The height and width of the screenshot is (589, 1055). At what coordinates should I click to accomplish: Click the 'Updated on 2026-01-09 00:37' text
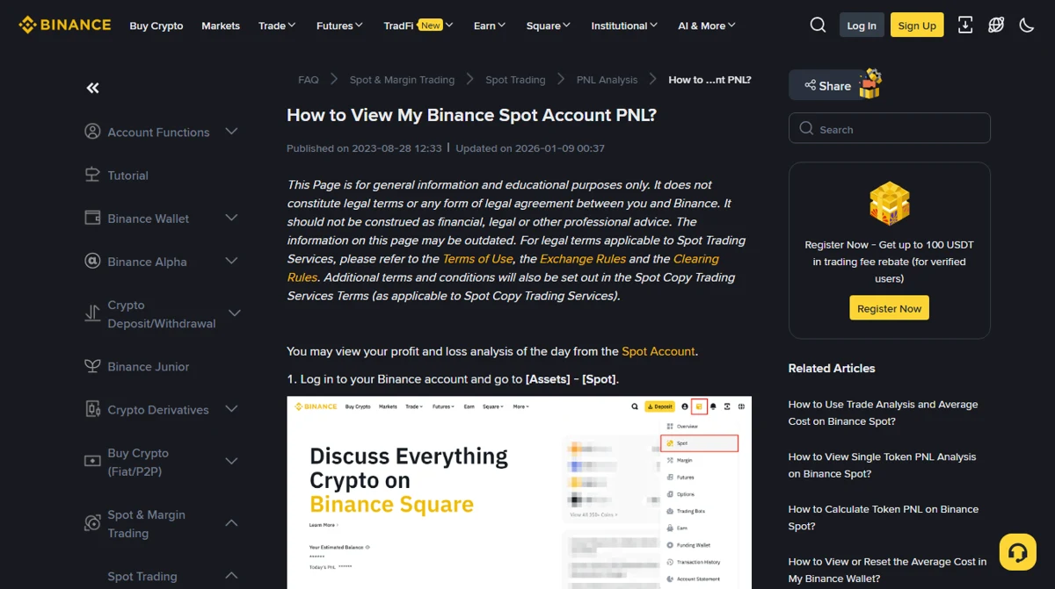coord(530,148)
